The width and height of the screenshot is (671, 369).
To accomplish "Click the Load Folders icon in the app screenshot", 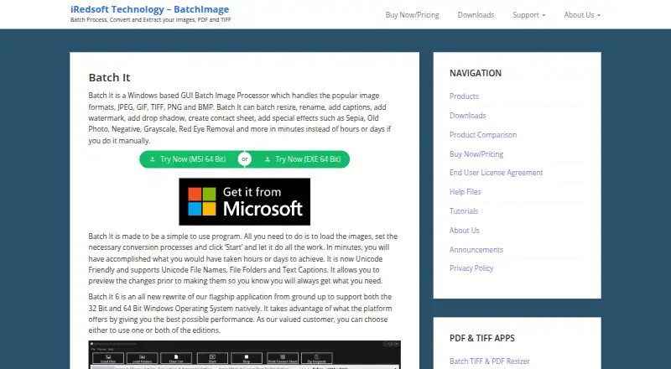I will (142, 358).
